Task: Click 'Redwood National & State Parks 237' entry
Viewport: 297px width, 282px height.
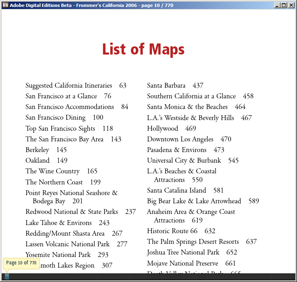Action: (81, 212)
